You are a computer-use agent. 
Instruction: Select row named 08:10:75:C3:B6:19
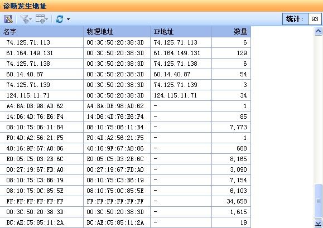(x=126, y=180)
